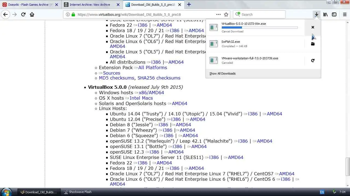Viewport: 350px width, 196px height.
Task: Open the downloads toolbar button
Action: (316, 14)
